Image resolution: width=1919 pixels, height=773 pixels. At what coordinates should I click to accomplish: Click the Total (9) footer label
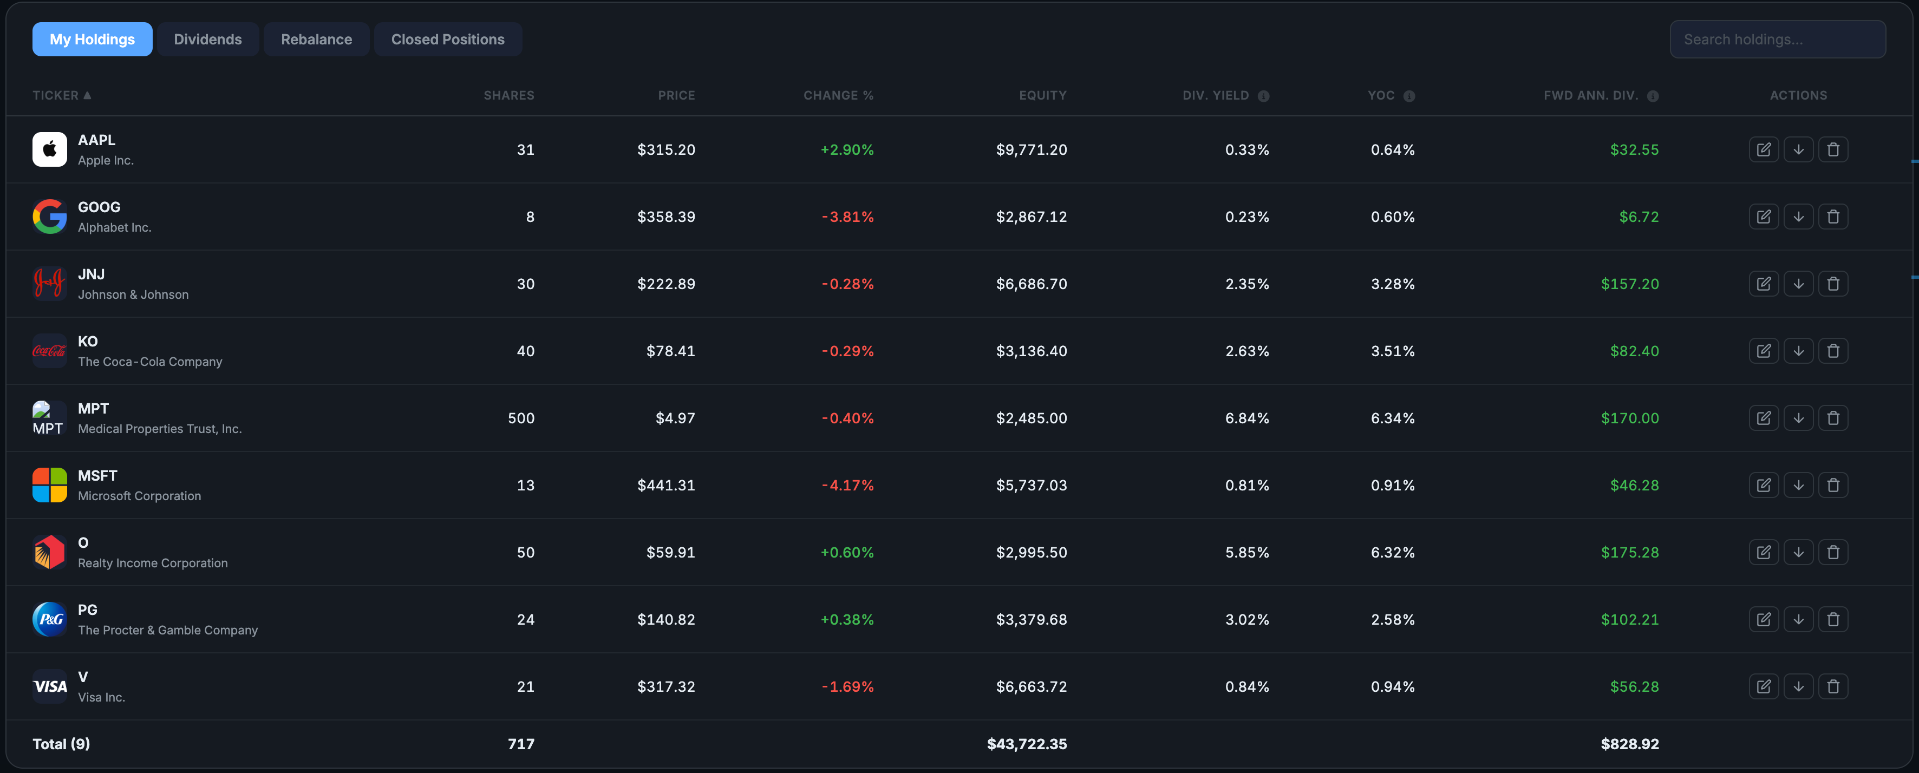coord(61,744)
